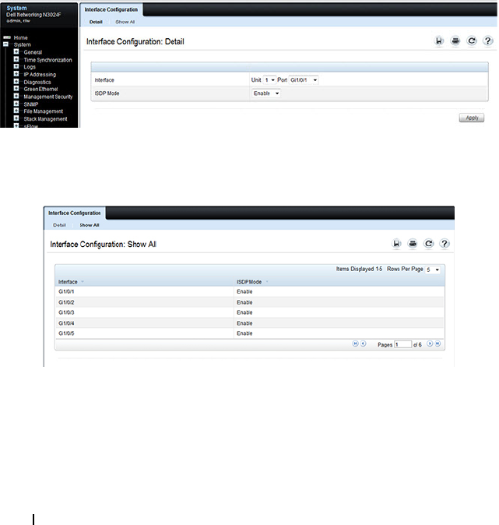Image resolution: width=499 pixels, height=525 pixels.
Task: Click the Gi1/0/1 table row
Action: (250, 291)
